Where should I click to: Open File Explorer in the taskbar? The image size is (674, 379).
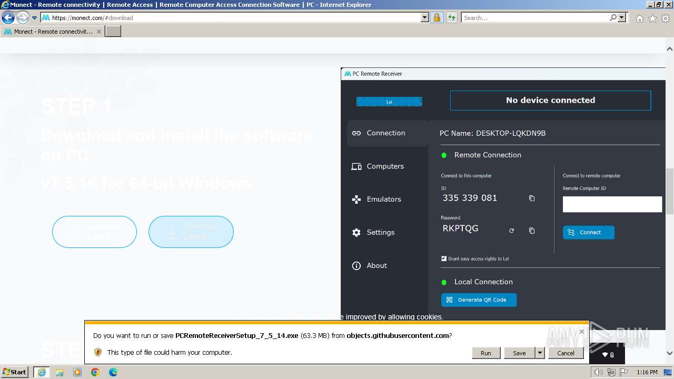[60, 372]
